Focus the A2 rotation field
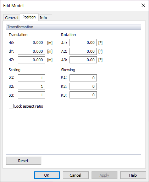Screen dimensions: 149x182 coord(83,51)
